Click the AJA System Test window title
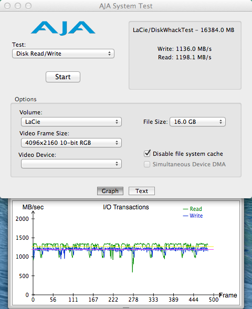This screenshot has width=252, height=309. [x=126, y=6]
